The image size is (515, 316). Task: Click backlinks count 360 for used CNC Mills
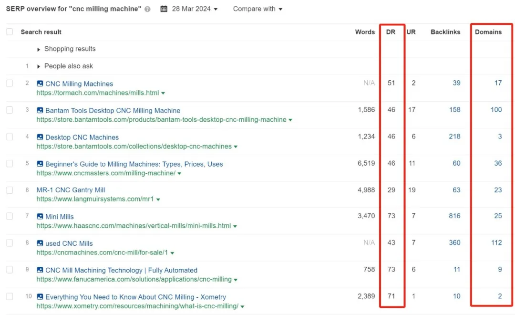pos(454,242)
